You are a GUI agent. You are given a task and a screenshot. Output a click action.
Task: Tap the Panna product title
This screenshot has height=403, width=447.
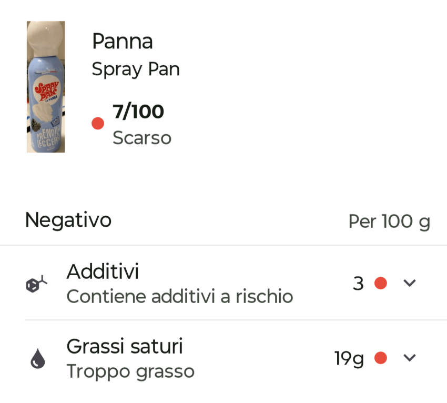[x=122, y=41]
